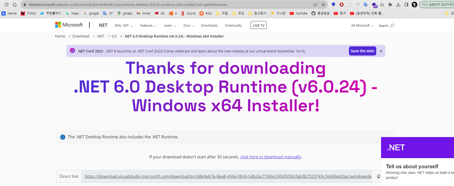Open the sound bookmark
The height and width of the screenshot is (186, 454).
pyautogui.click(x=188, y=13)
